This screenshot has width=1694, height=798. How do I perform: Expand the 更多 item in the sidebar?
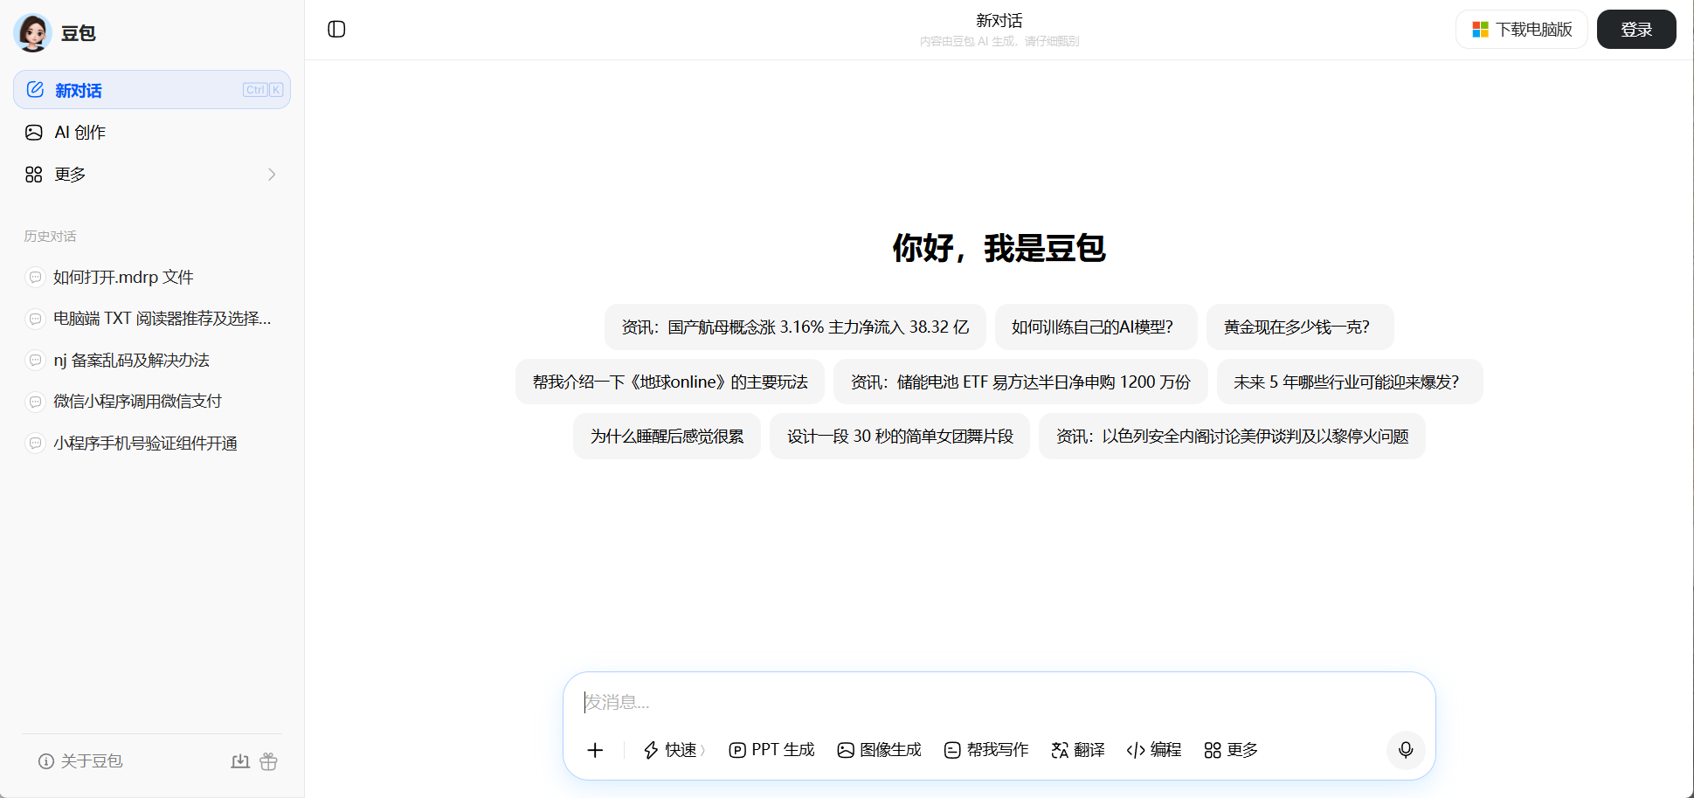tap(151, 175)
